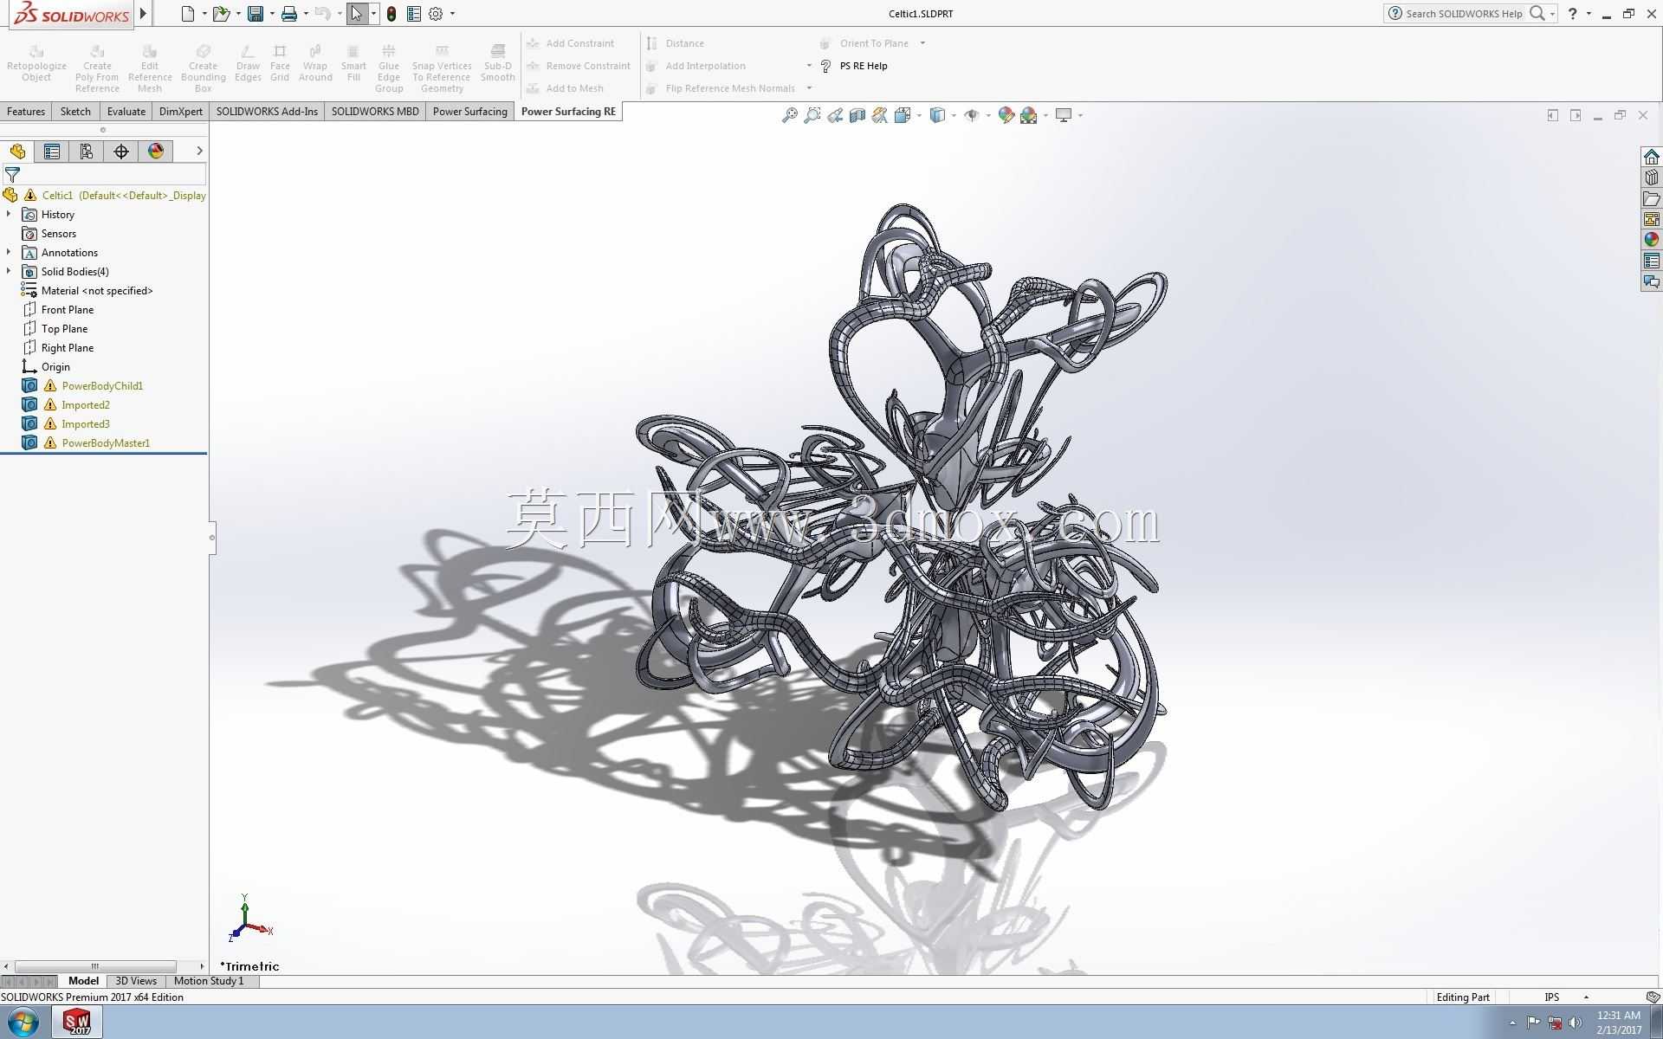
Task: Open the Options gear dropdown arrow
Action: click(452, 14)
